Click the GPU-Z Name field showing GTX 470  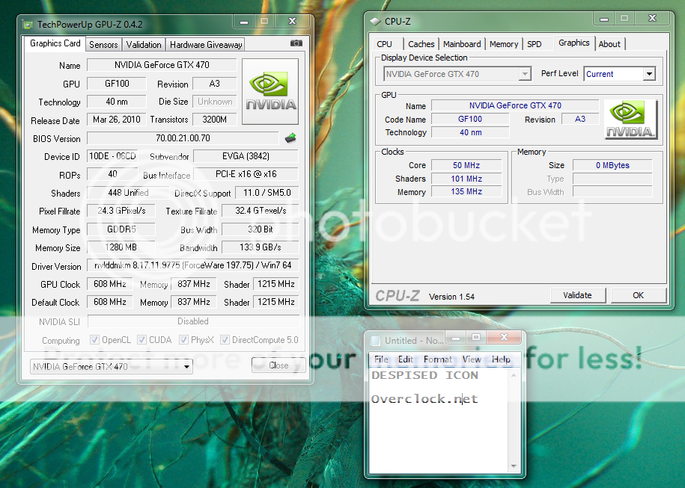[162, 65]
